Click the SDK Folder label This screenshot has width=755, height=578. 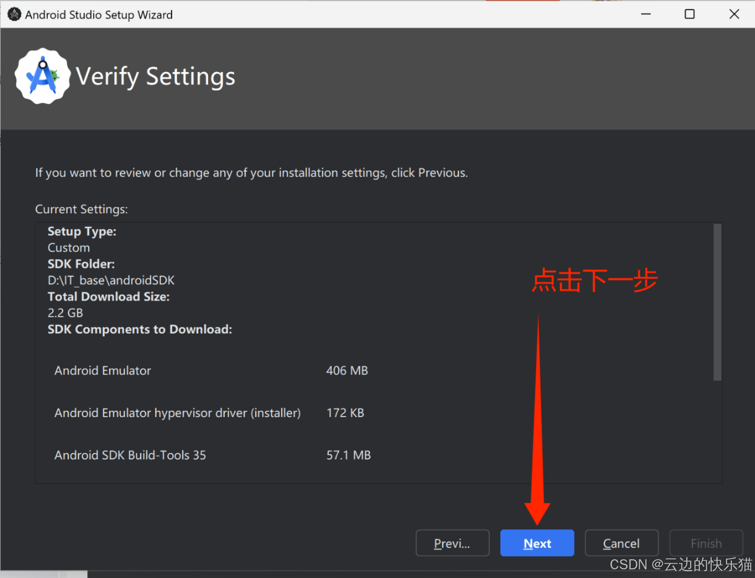81,264
